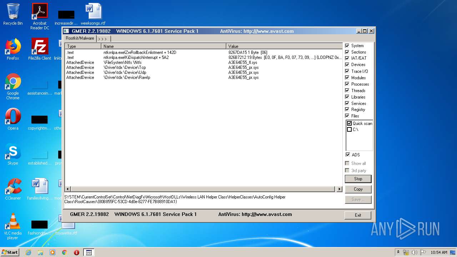Switch to Rootkit/Malware tab

pos(80,38)
